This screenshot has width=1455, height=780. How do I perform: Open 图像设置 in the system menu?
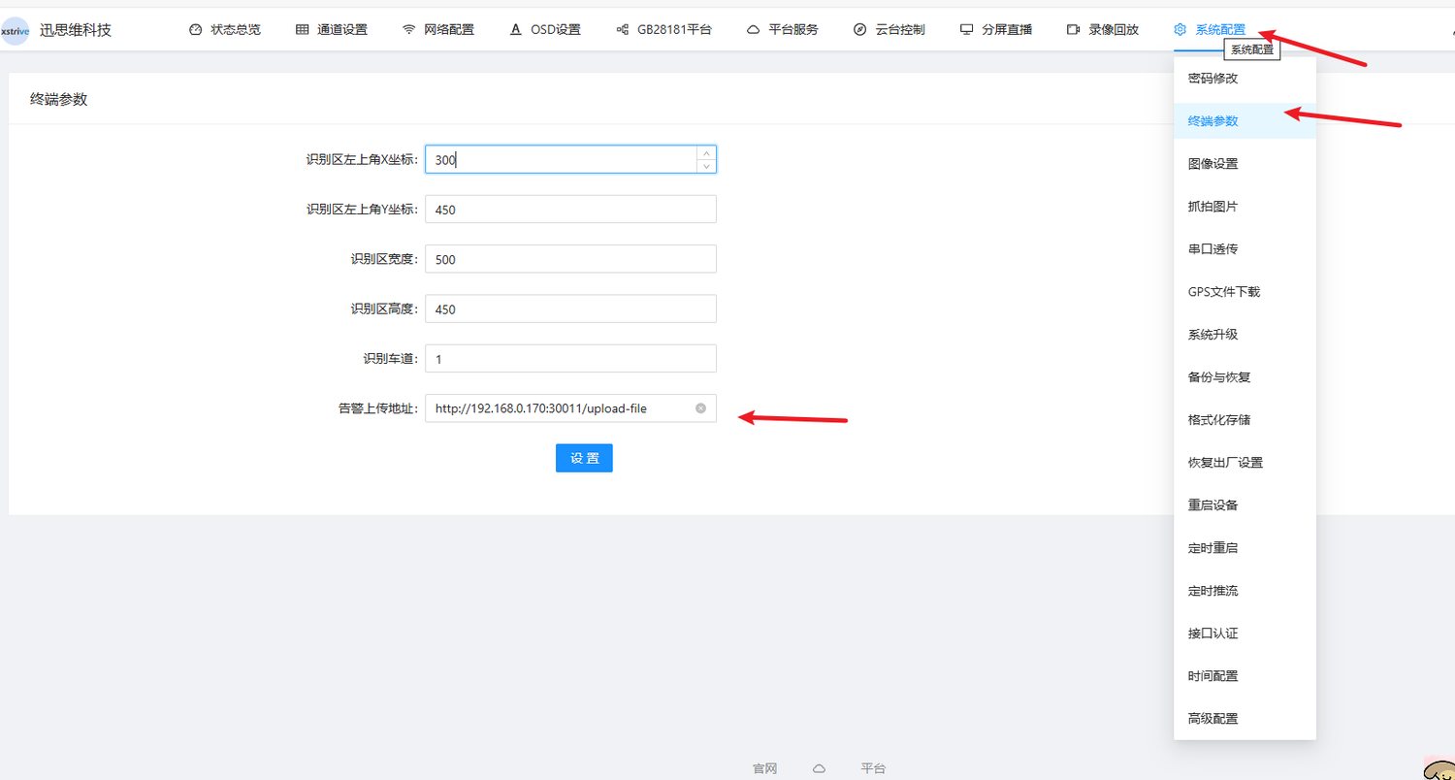click(1245, 164)
